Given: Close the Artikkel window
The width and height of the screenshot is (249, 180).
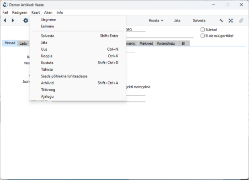Looking at the screenshot, I should [241, 5].
